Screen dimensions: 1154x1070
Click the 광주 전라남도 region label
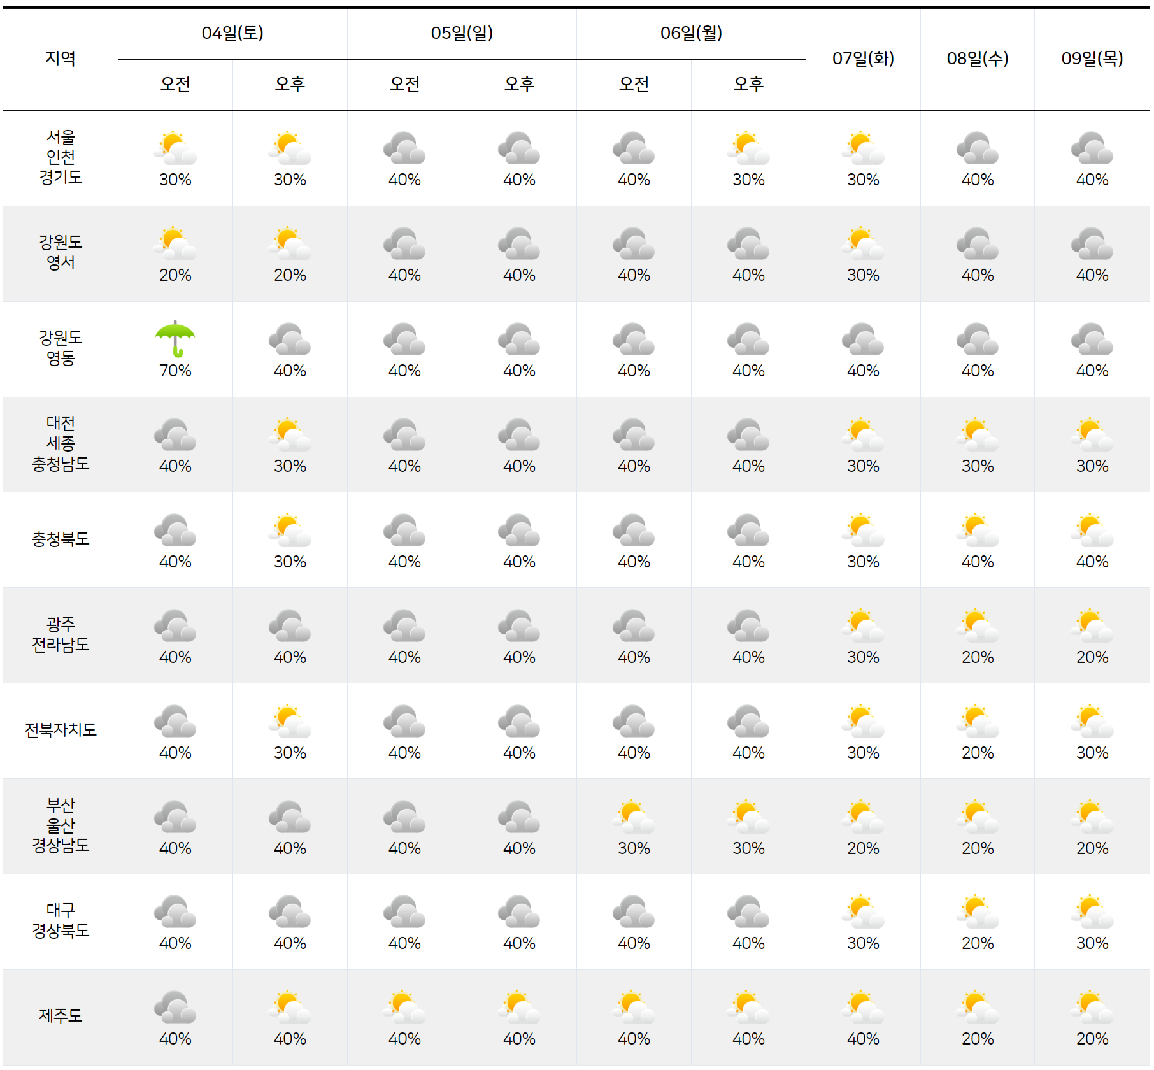tap(61, 634)
